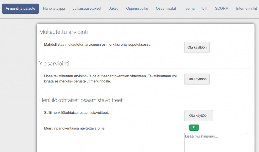The width and height of the screenshot is (259, 152).
Task: Click the Muistiinpanokentässä näytettävä ohje label
Action: pyautogui.click(x=74, y=128)
